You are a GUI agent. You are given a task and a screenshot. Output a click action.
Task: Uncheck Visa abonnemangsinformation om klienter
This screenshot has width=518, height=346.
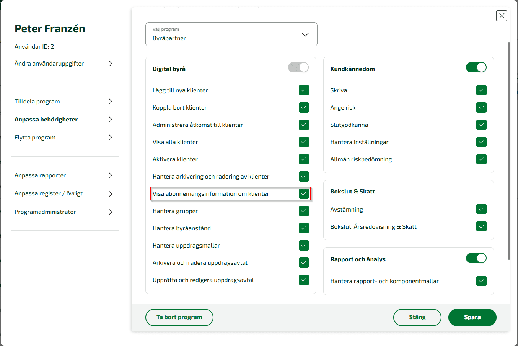point(303,193)
